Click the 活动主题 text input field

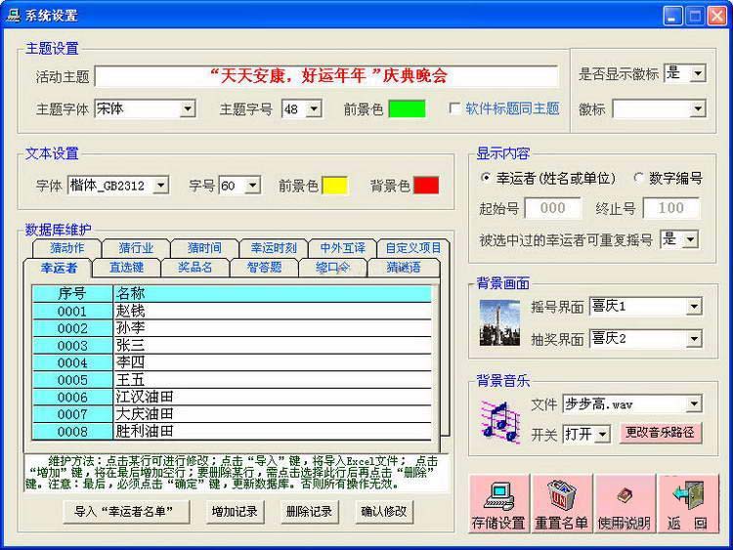tap(326, 76)
